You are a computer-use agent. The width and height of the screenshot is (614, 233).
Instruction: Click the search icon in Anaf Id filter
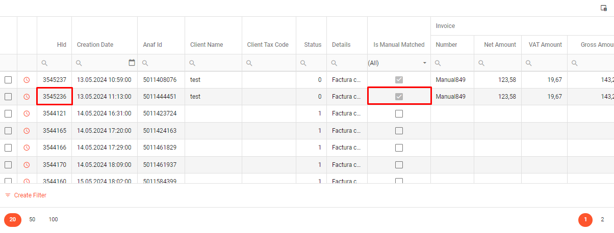pos(145,63)
